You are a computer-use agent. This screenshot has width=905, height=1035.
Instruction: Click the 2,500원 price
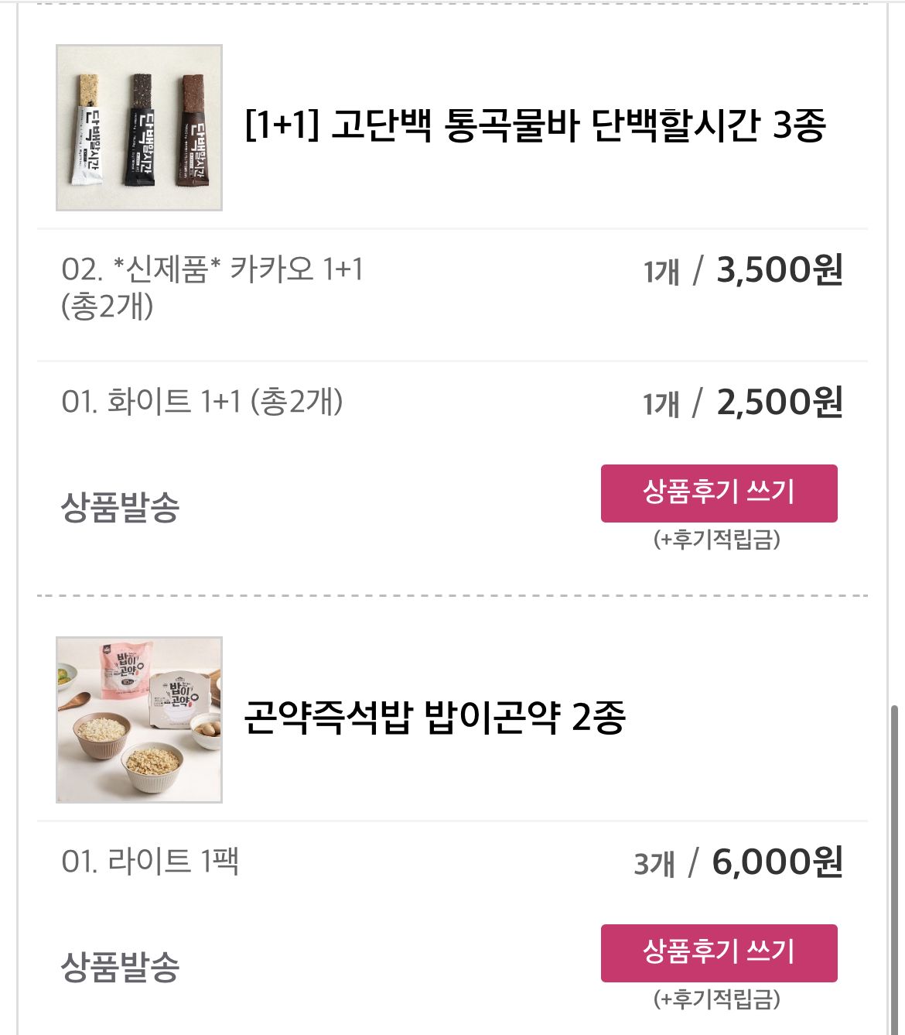coord(779,403)
